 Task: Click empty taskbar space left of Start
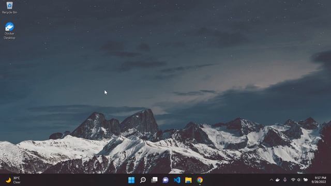coord(74,180)
